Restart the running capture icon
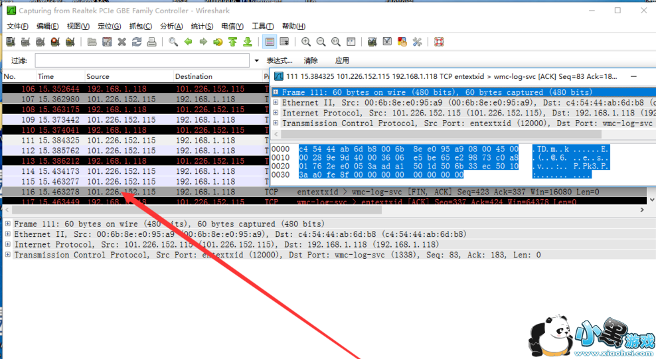 (x=70, y=42)
